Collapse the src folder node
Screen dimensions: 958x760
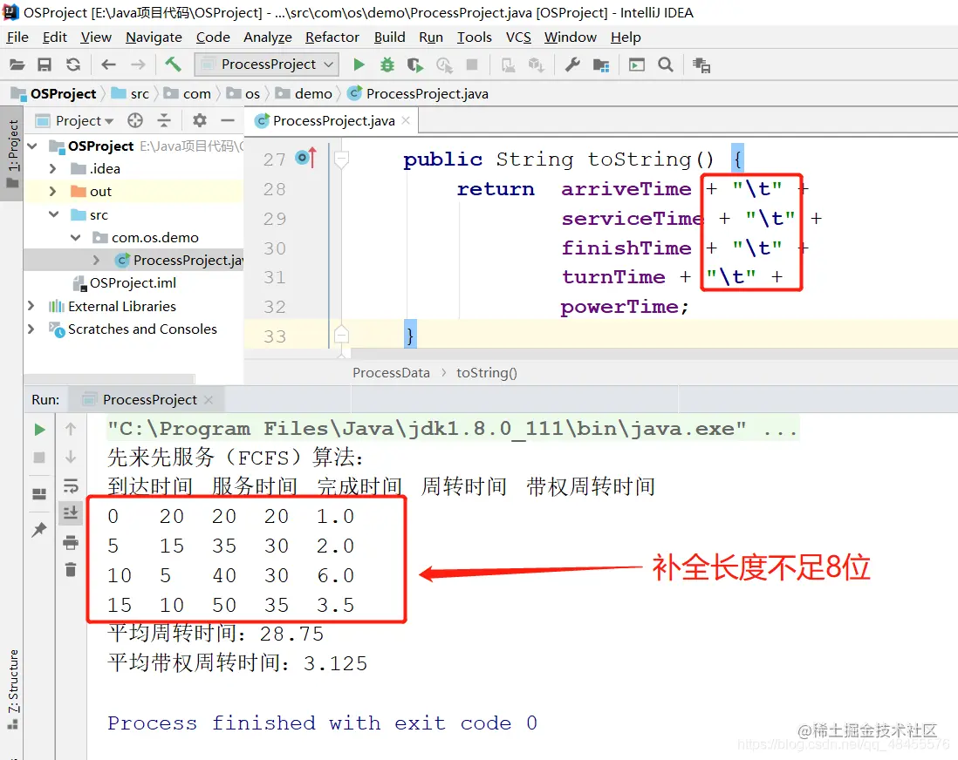click(x=54, y=214)
